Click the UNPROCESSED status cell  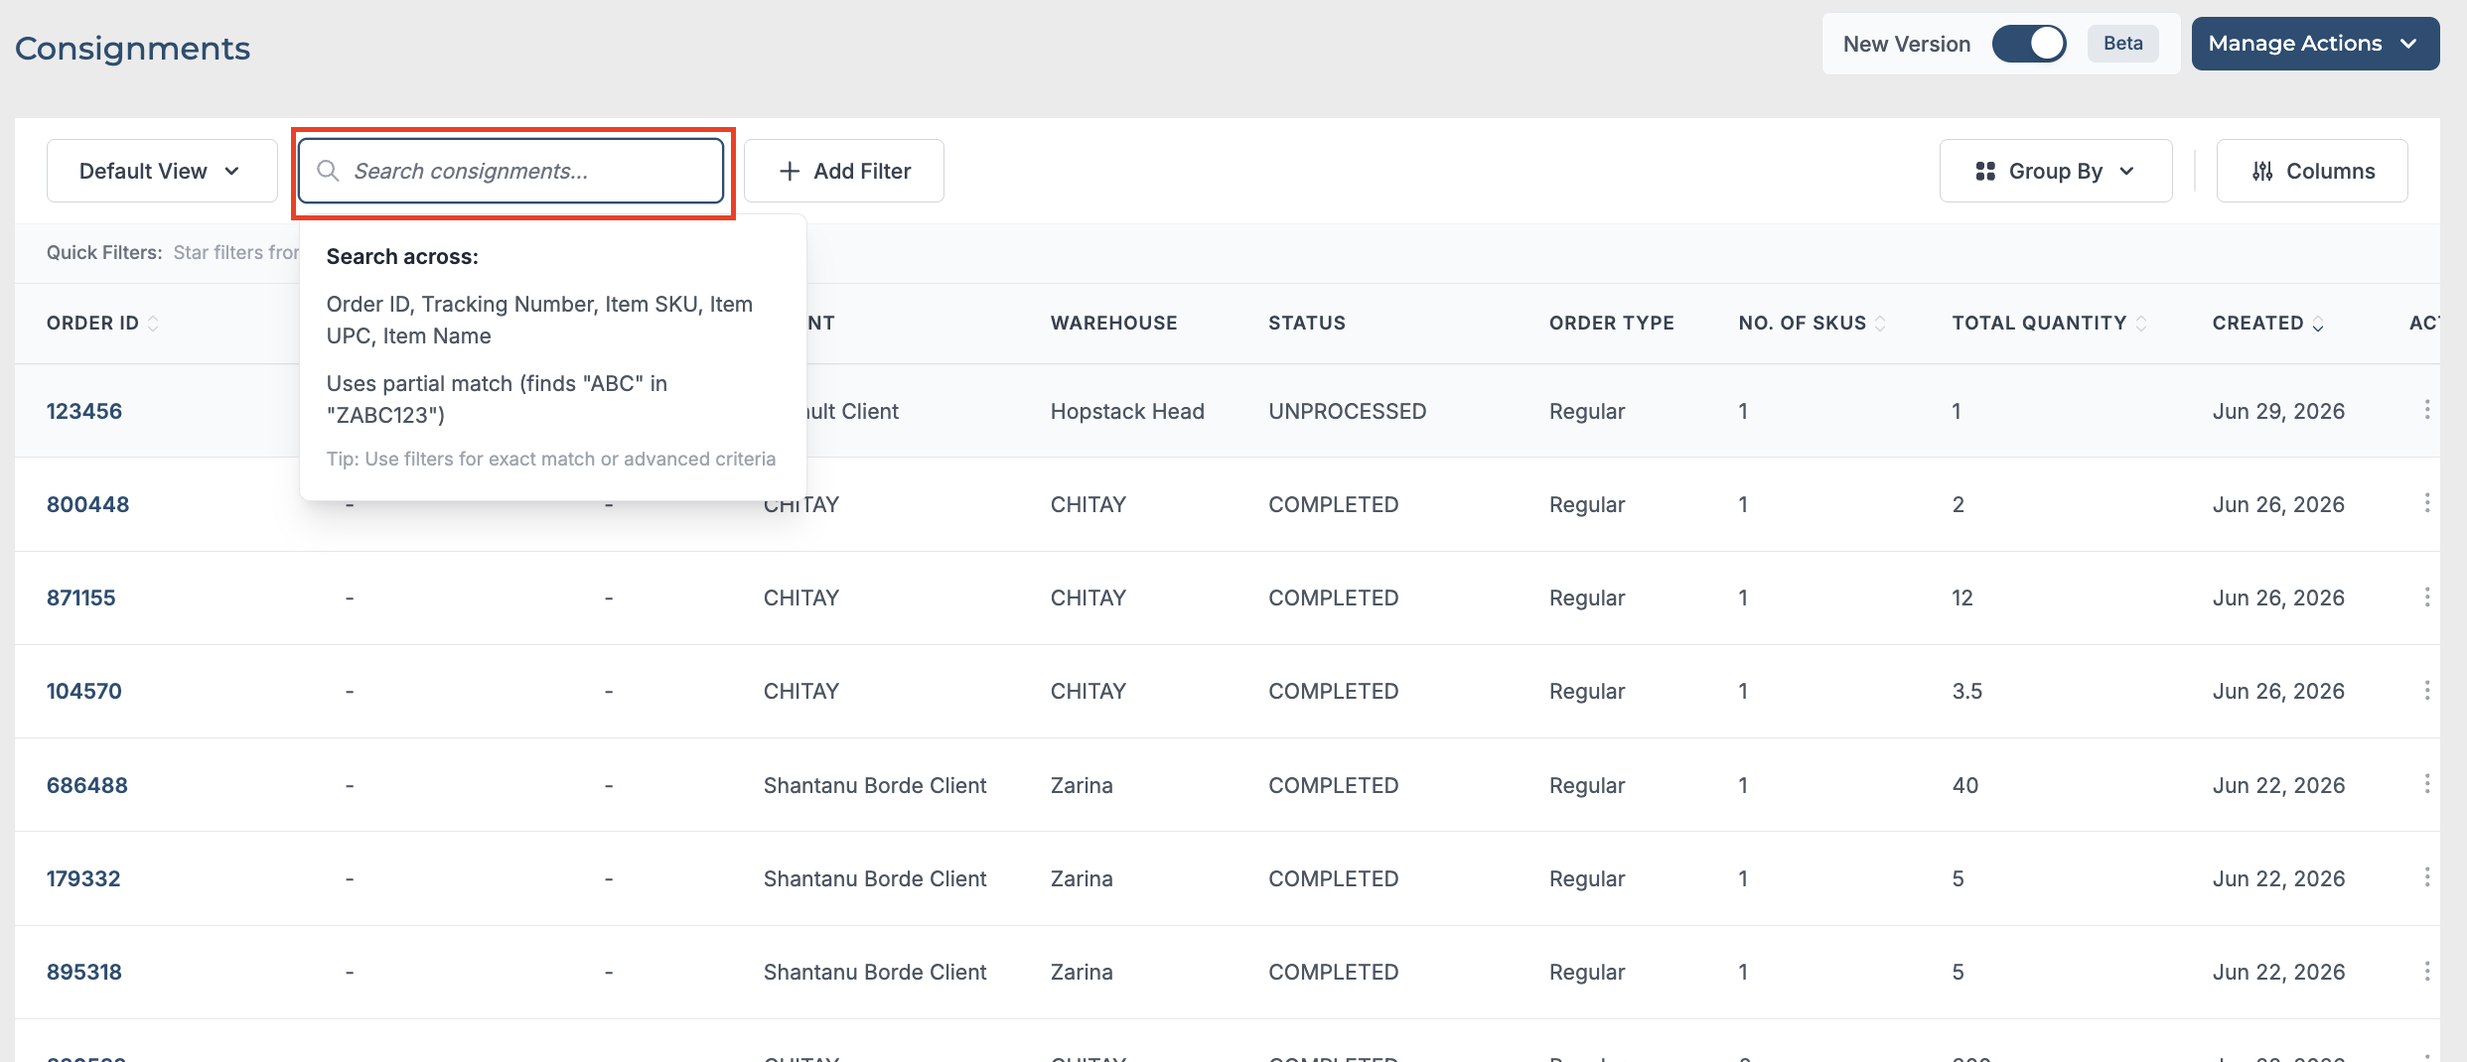point(1348,411)
